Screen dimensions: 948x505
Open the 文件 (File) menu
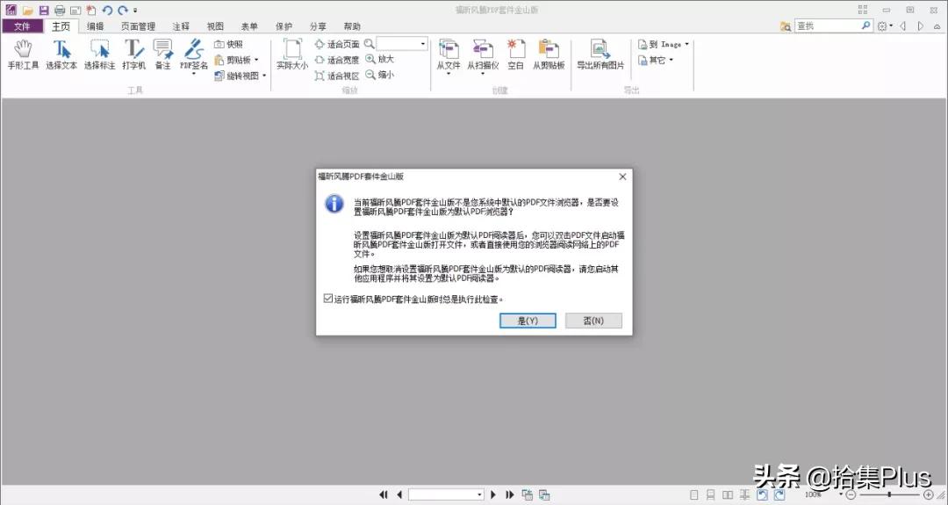22,26
